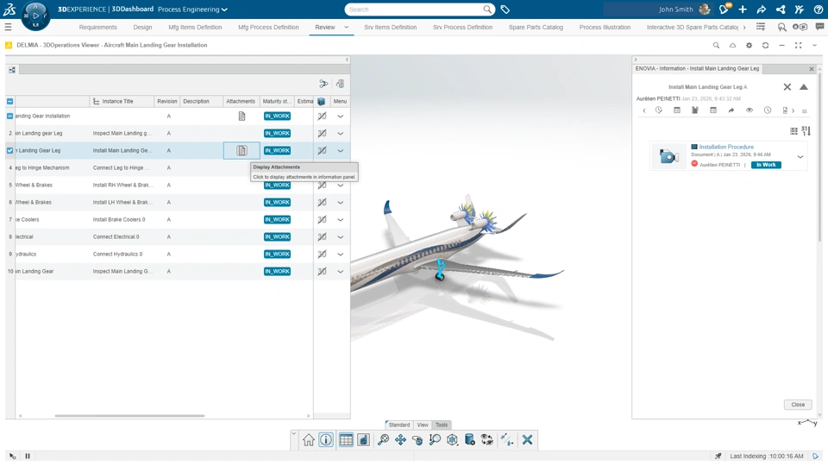The width and height of the screenshot is (828, 466).
Task: Select the pan arrows tool in bottom toolbar
Action: 400,439
